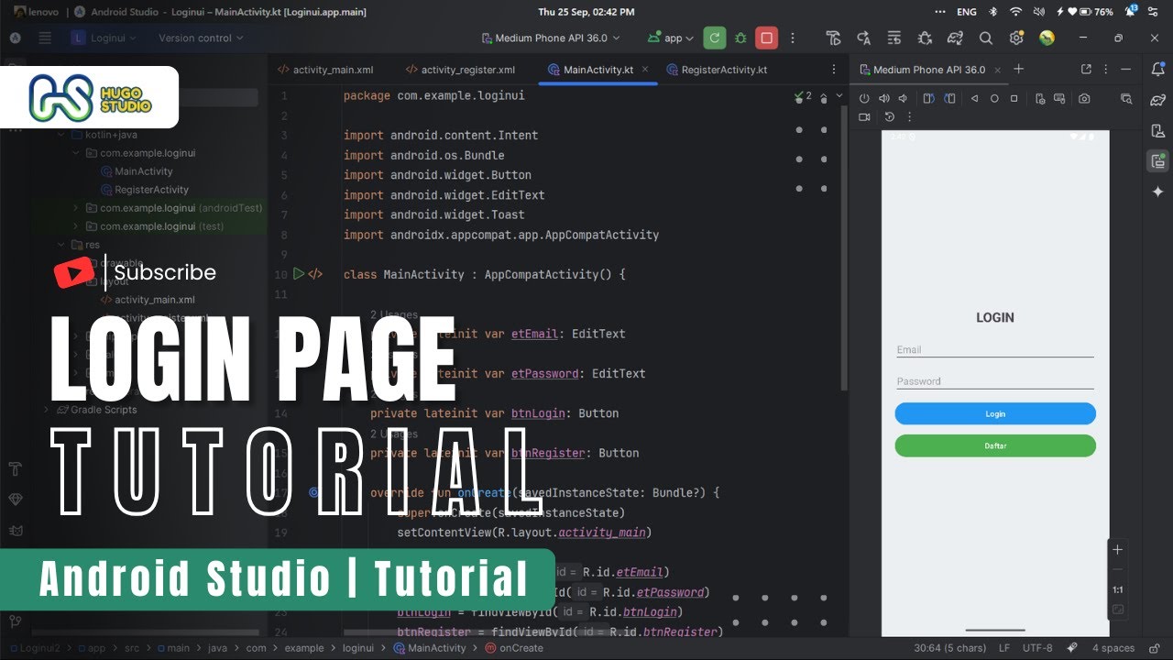
Task: Click blue Login button in emulator
Action: [x=995, y=413]
